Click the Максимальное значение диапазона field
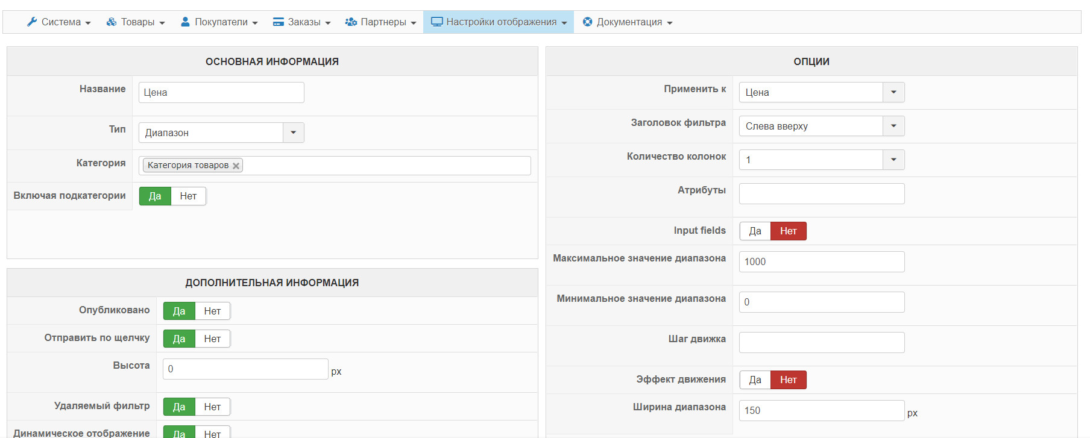Screen dimensions: 1090x438 click(x=821, y=262)
